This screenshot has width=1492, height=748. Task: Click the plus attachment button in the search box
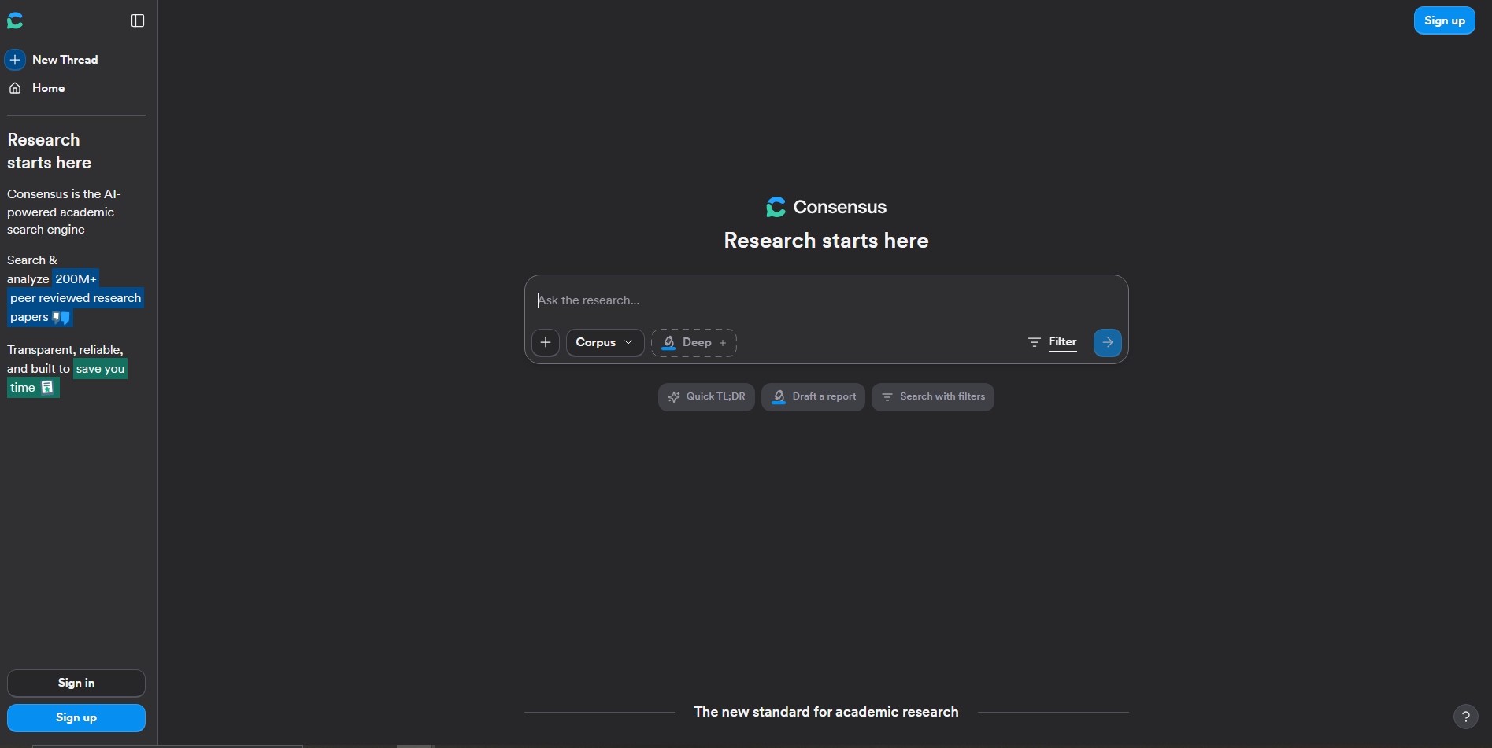point(546,342)
